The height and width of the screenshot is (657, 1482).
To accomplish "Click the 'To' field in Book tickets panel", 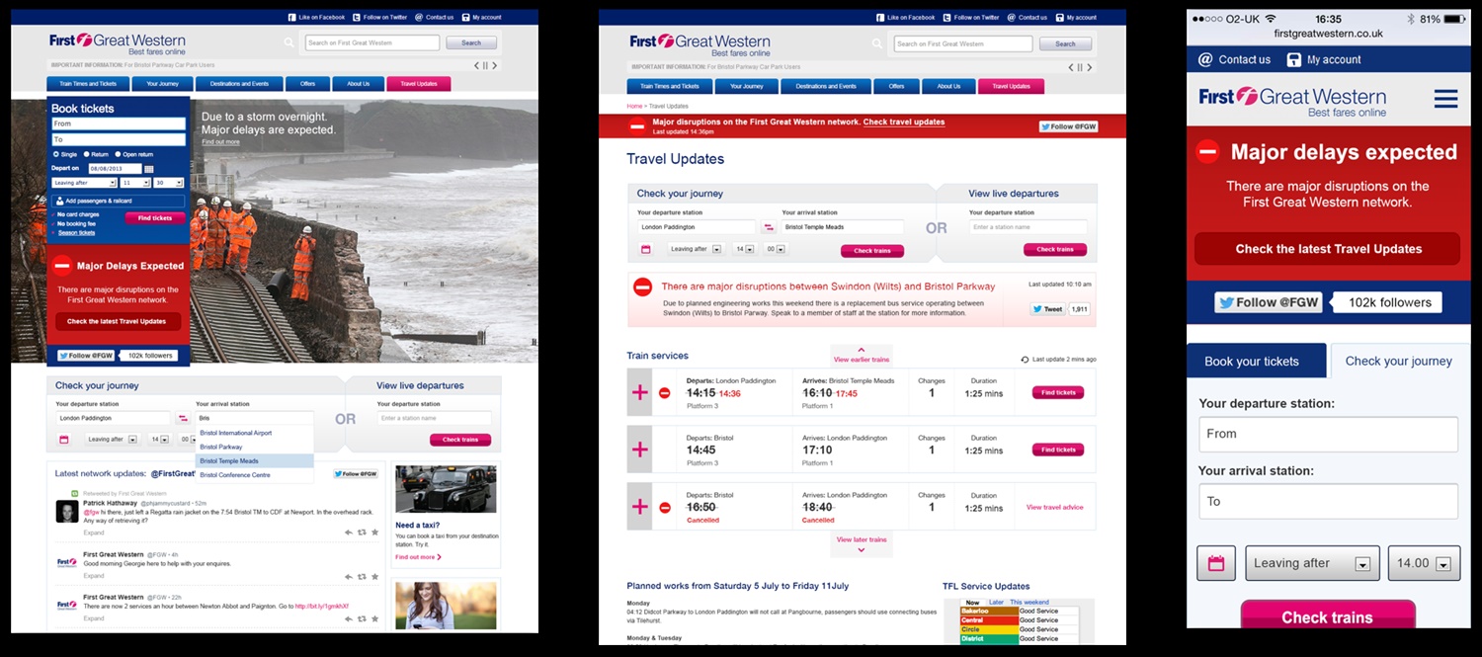I will (x=118, y=139).
